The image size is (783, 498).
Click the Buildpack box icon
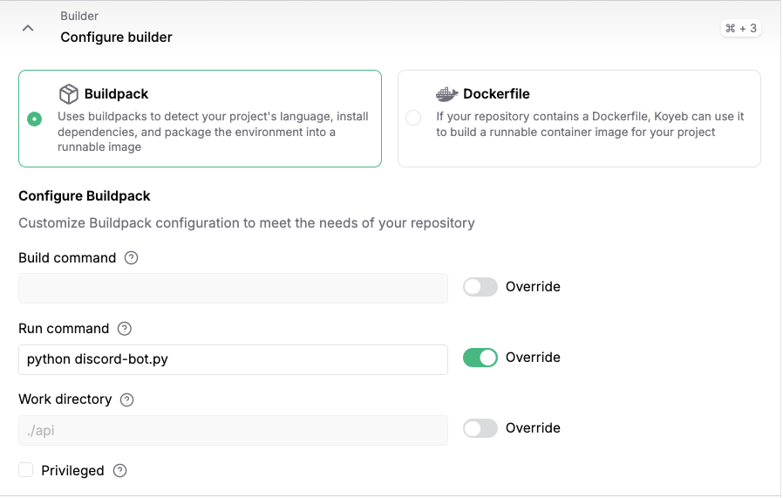click(68, 94)
